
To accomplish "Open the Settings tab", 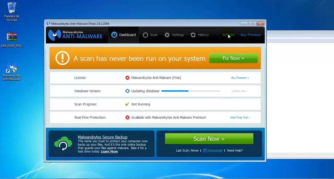I will click(174, 35).
